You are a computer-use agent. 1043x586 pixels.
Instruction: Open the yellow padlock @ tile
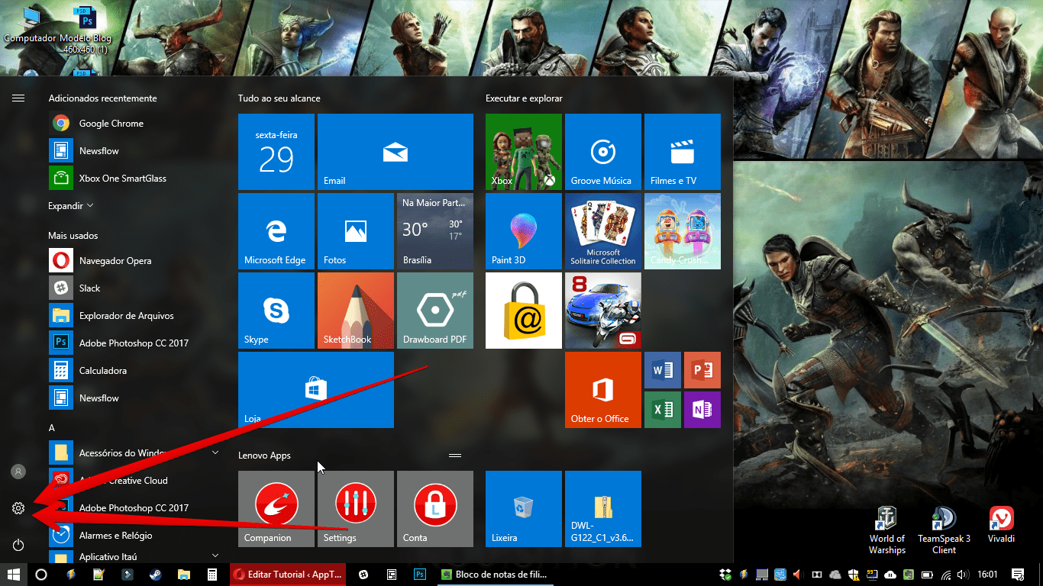[x=524, y=311]
